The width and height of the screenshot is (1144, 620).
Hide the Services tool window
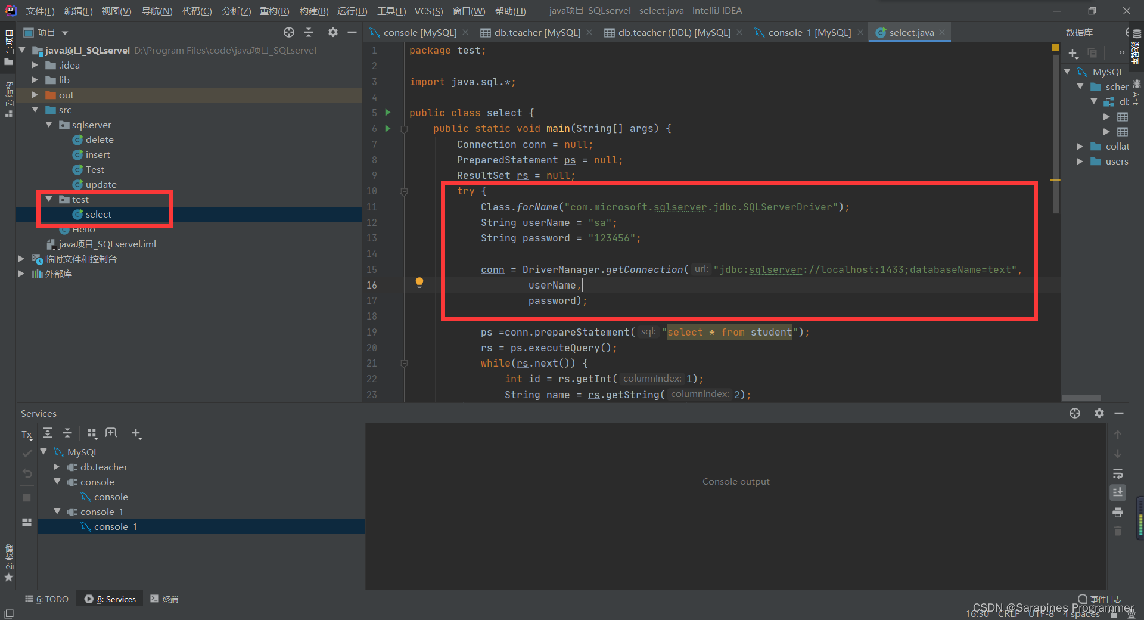(x=1119, y=413)
